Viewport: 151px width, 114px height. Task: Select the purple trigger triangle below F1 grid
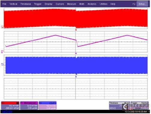(x=76, y=53)
